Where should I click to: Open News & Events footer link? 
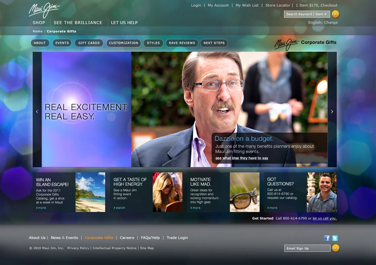coord(65,238)
